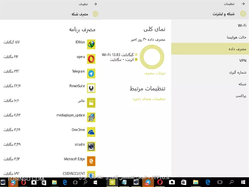This screenshot has width=249, height=187.
Task: Click the usage value in IDMan row
Action: tap(12, 42)
